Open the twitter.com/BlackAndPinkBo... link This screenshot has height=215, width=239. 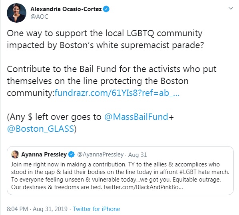[x=143, y=187]
